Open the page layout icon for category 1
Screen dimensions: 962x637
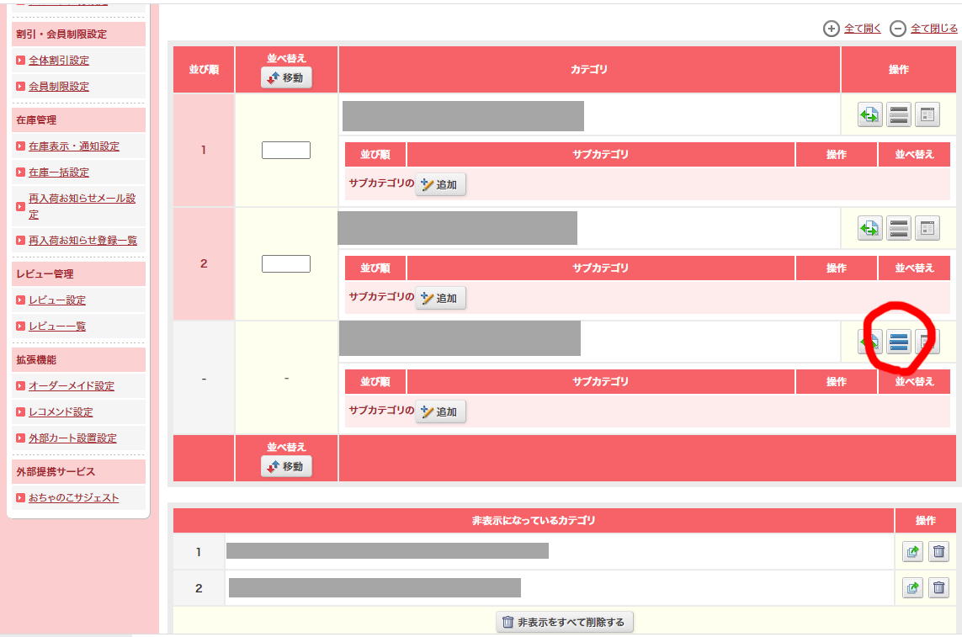point(927,114)
